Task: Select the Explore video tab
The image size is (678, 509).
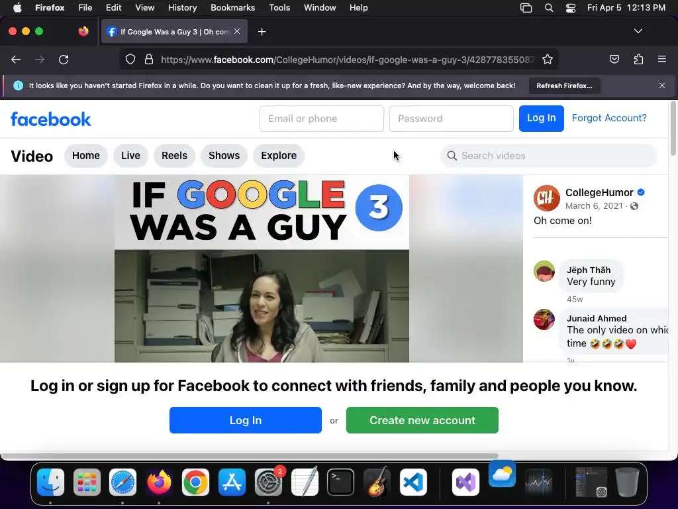Action: 279,155
